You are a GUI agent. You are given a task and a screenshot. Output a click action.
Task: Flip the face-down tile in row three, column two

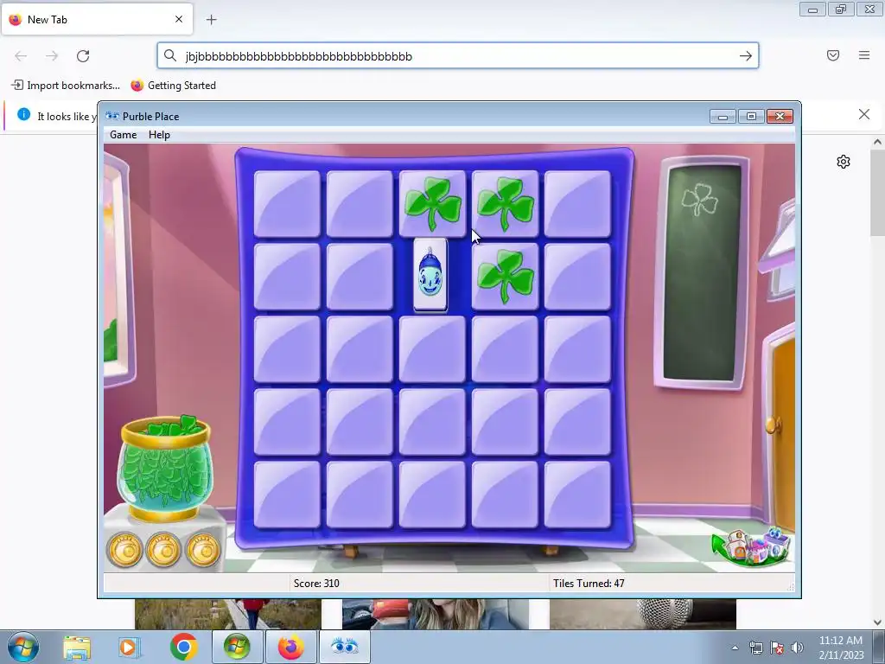[x=360, y=349]
